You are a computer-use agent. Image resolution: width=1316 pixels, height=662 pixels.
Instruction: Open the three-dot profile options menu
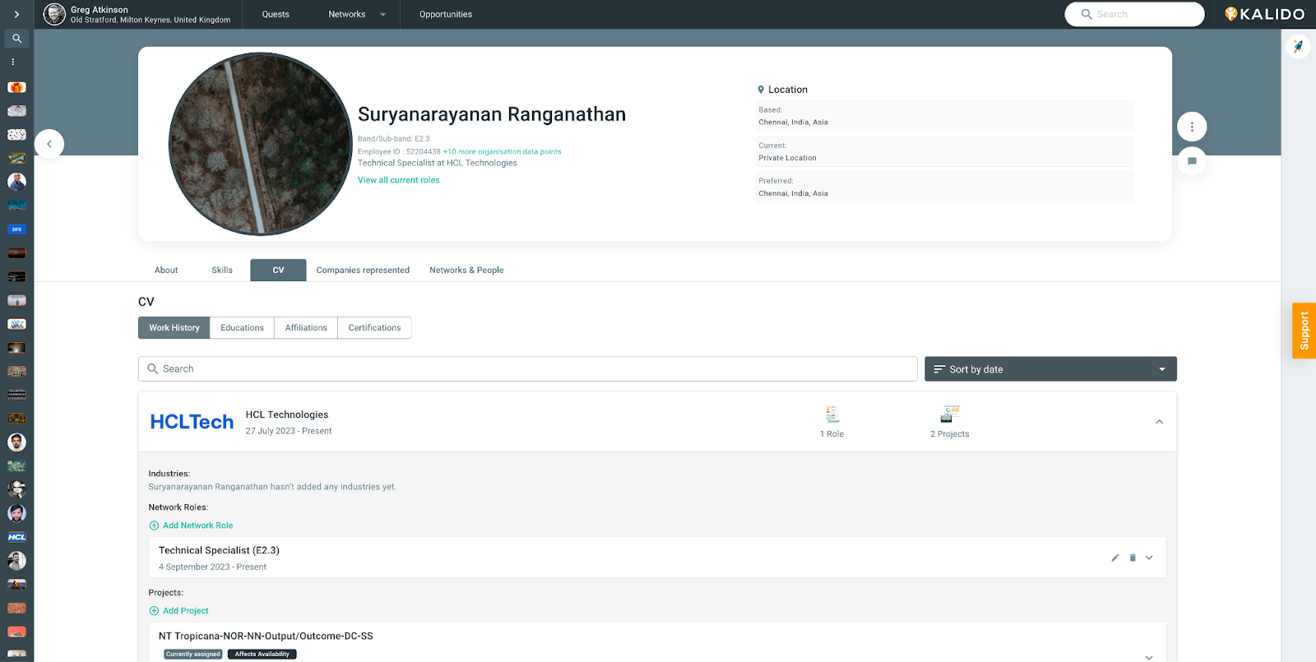click(x=1192, y=127)
